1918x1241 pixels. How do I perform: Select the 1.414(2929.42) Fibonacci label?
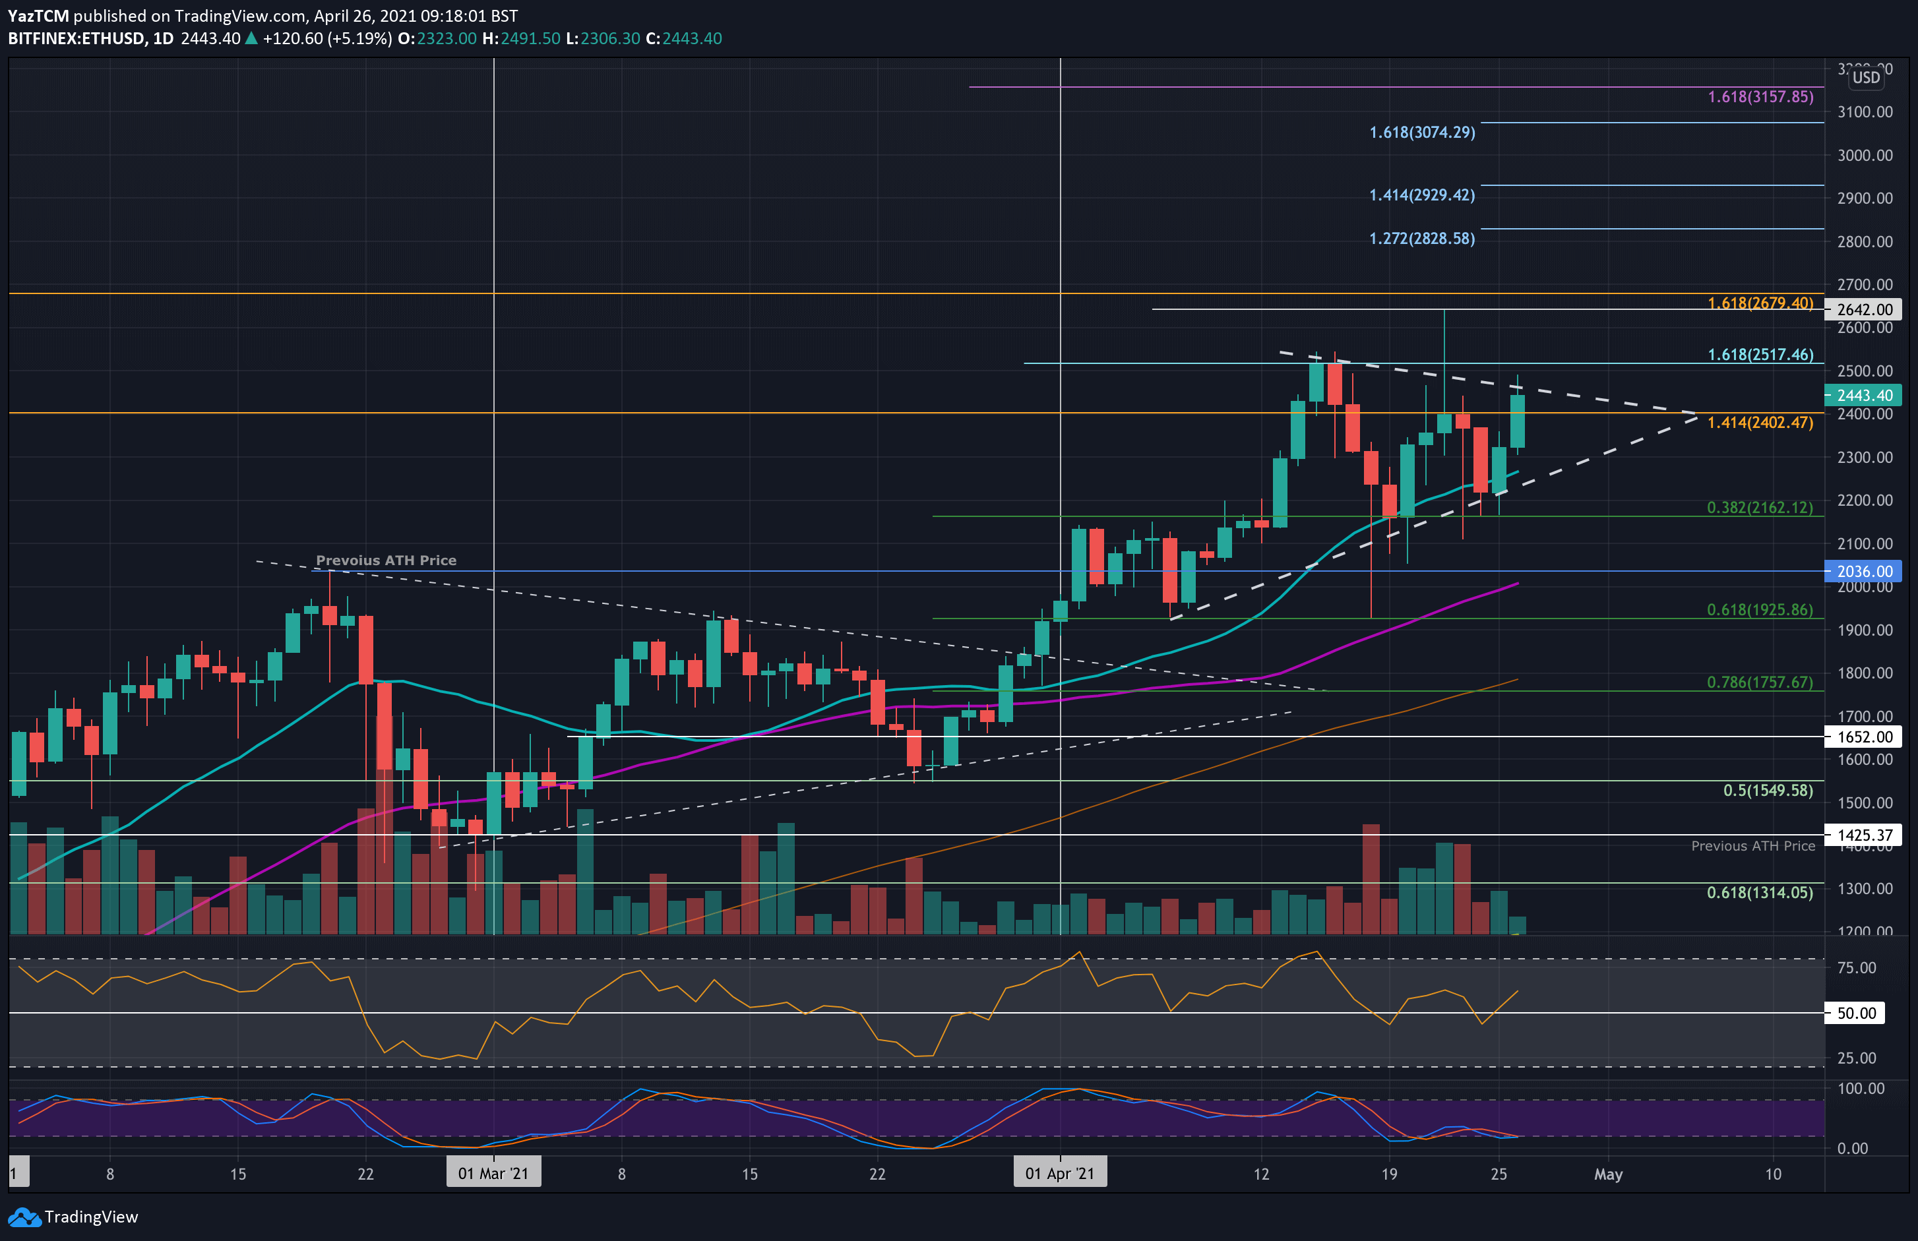[1421, 195]
